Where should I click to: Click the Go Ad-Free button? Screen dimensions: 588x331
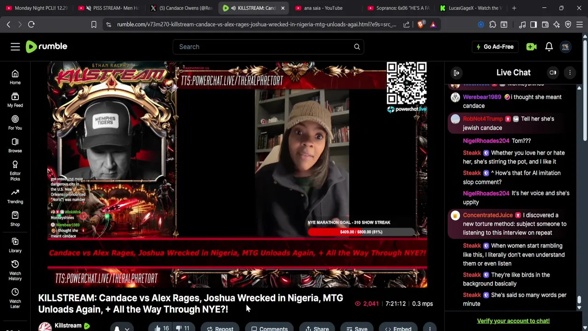pyautogui.click(x=495, y=46)
